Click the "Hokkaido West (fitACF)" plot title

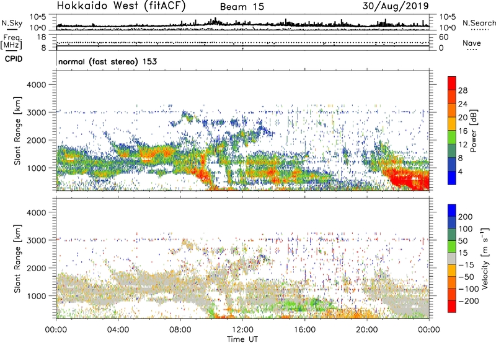[x=121, y=6]
